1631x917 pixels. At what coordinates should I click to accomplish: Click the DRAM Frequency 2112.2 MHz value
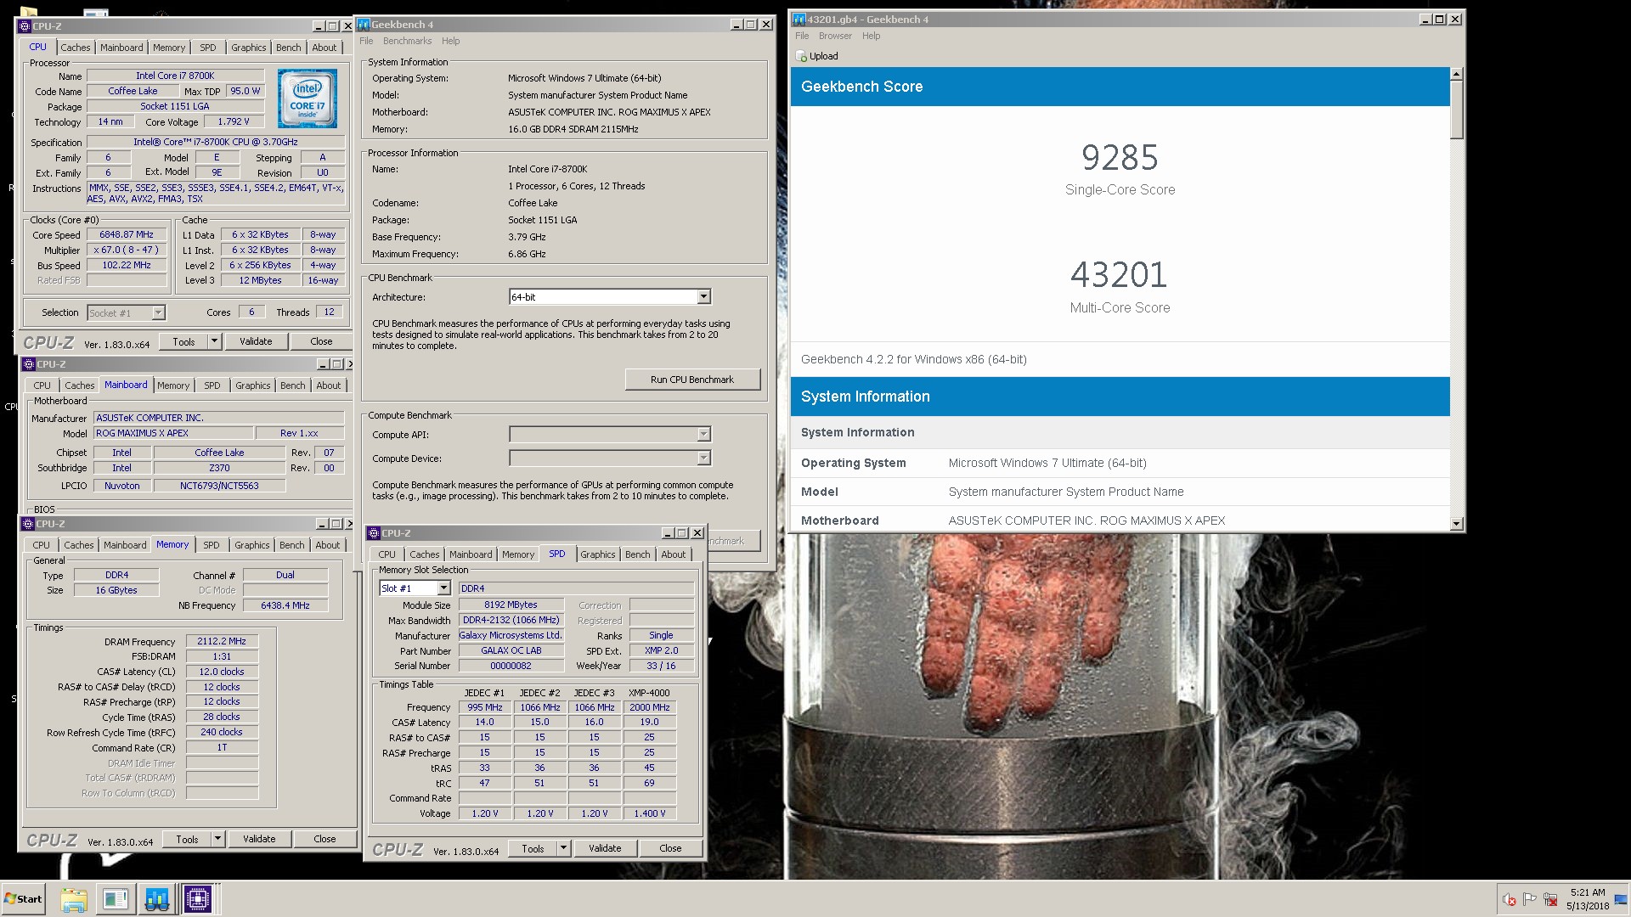pyautogui.click(x=221, y=642)
